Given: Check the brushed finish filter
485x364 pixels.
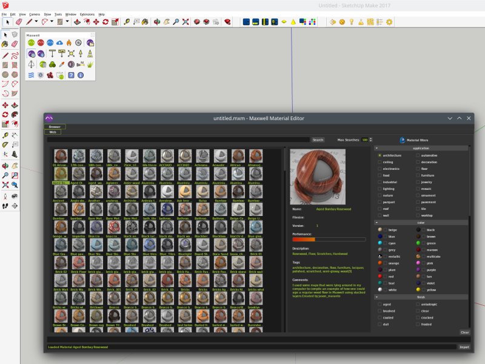Looking at the screenshot, I should click(x=380, y=310).
